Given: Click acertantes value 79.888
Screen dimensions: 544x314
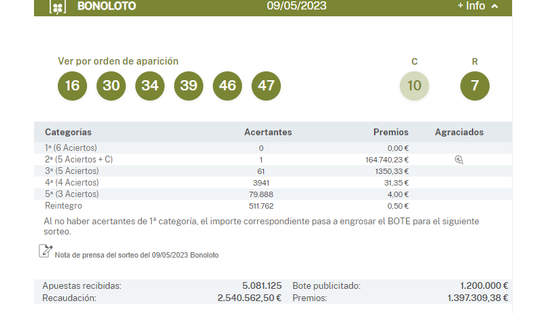Looking at the screenshot, I should (261, 194).
